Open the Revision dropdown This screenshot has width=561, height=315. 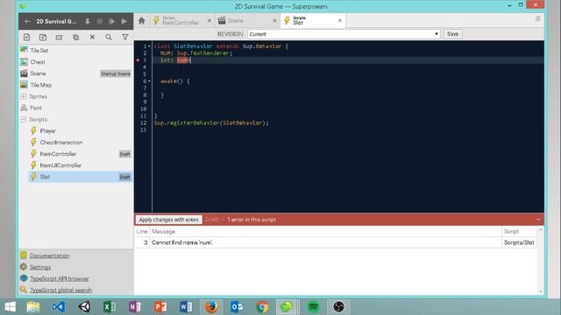click(x=344, y=34)
